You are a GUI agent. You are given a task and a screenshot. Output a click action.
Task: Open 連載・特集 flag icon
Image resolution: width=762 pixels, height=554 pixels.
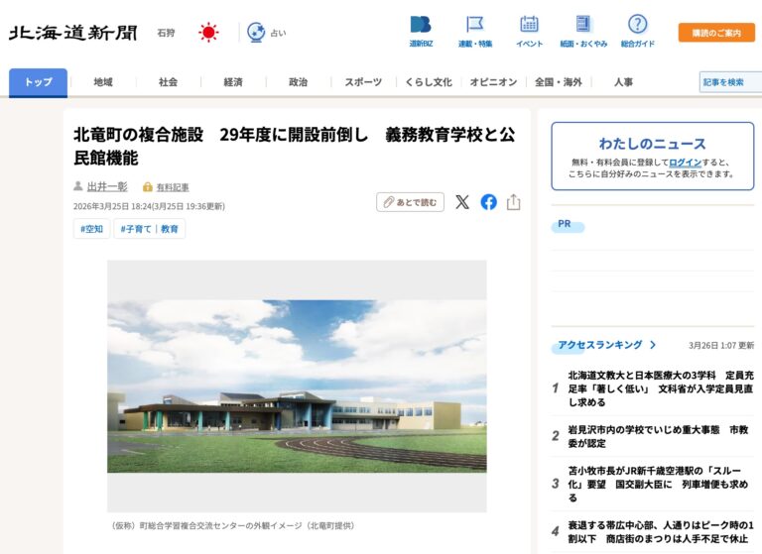(x=475, y=26)
